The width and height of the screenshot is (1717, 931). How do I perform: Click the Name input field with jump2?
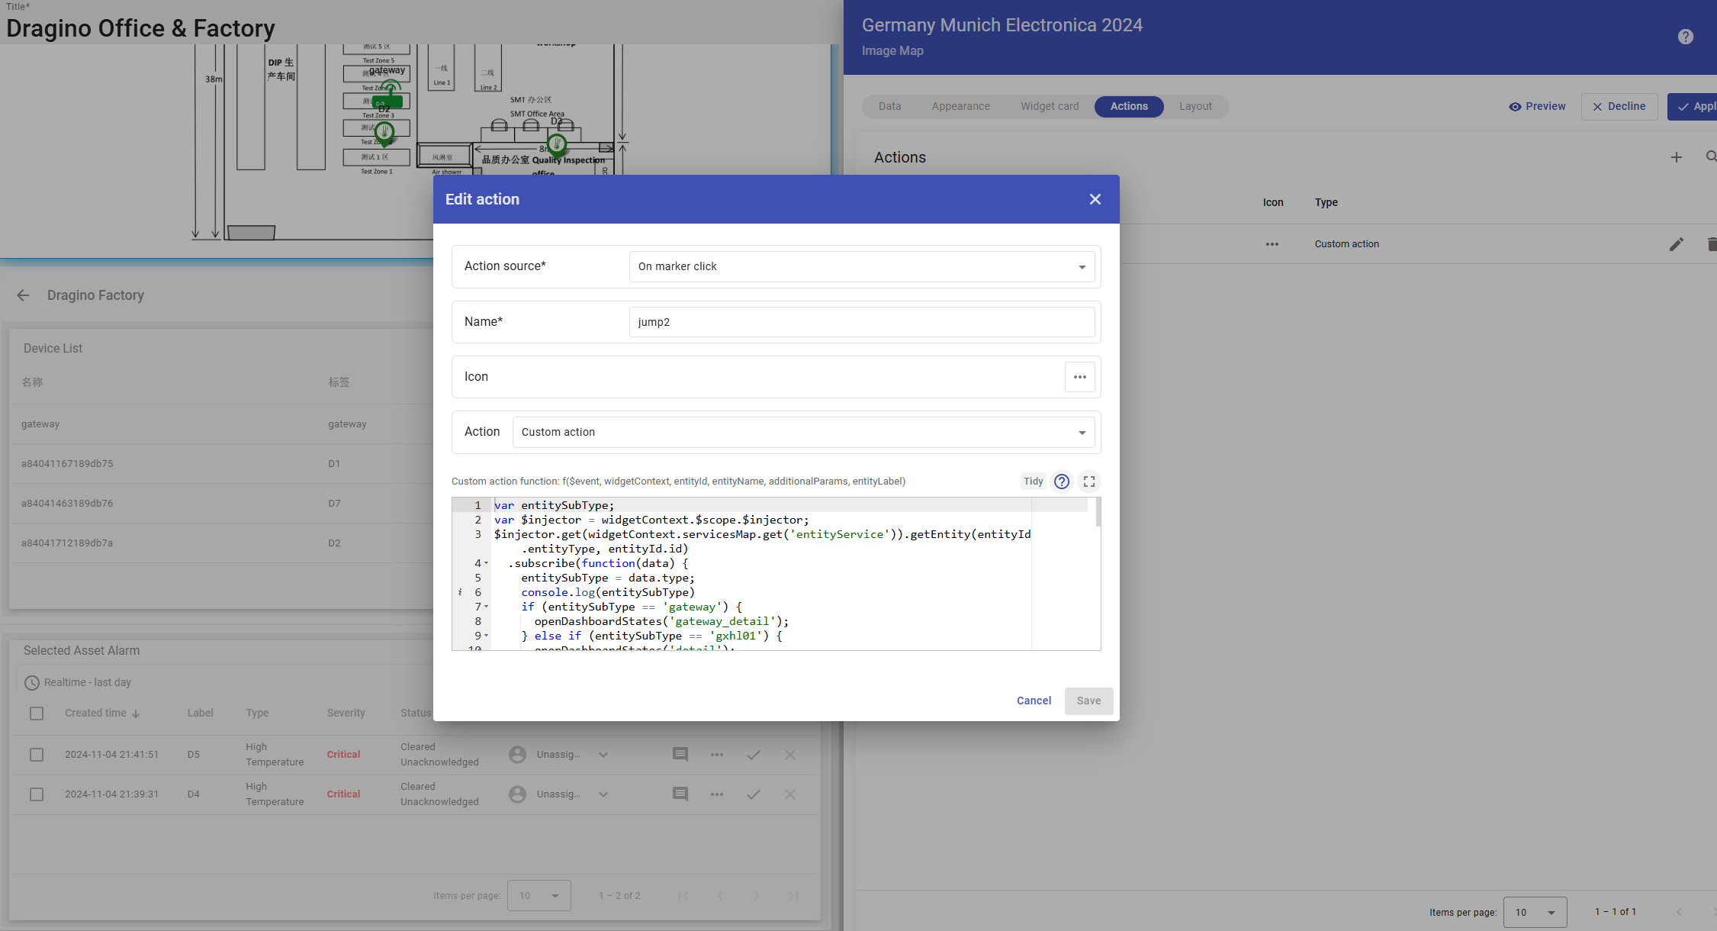[x=861, y=322]
